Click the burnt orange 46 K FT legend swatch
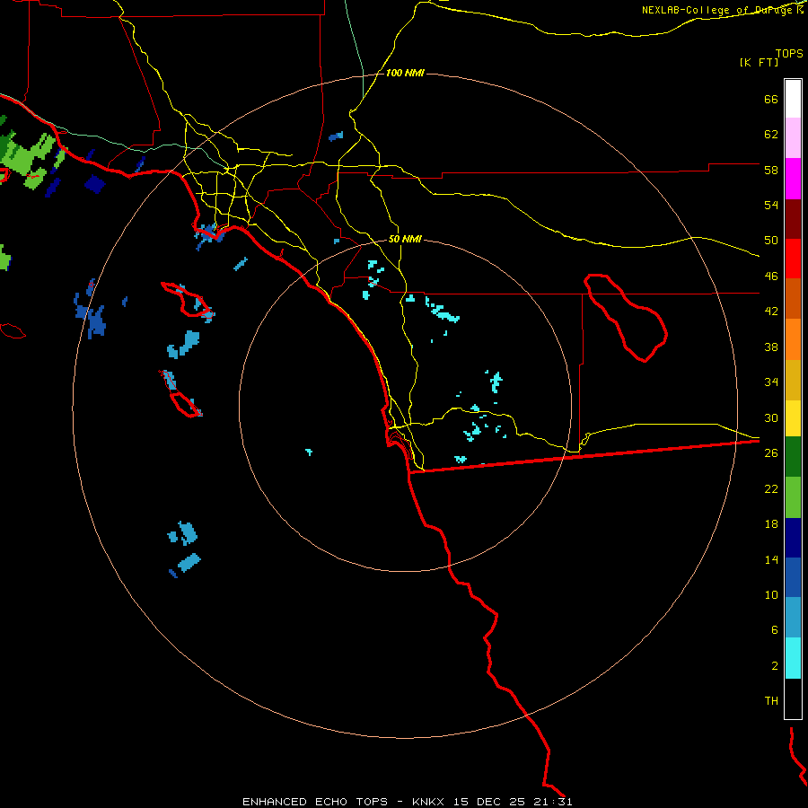This screenshot has height=808, width=808. [x=793, y=298]
